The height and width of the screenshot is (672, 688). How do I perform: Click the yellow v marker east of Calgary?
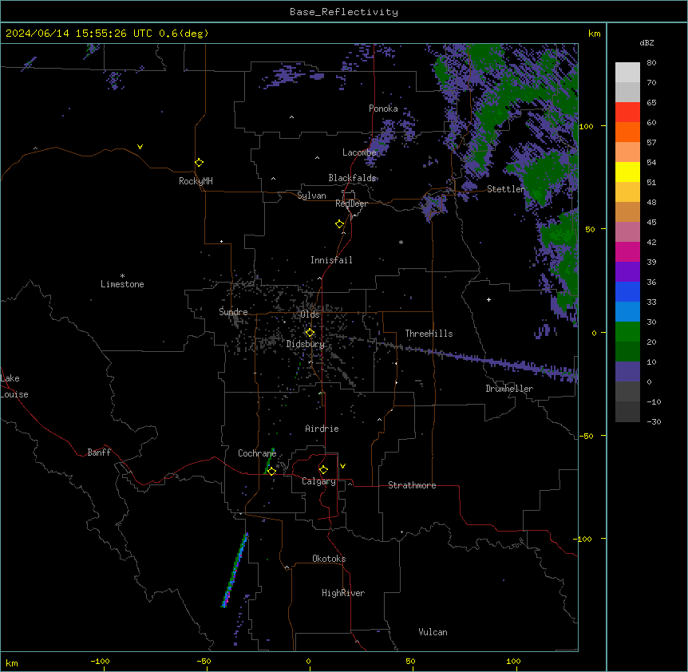point(342,466)
